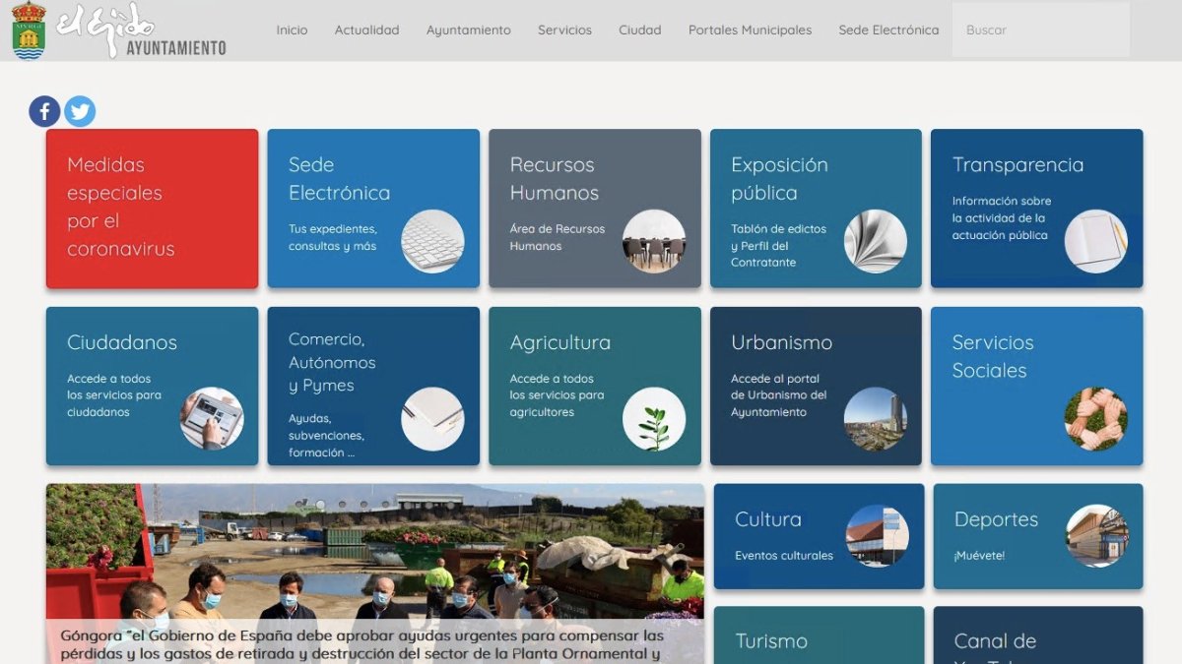Open the Turismo card

(820, 635)
